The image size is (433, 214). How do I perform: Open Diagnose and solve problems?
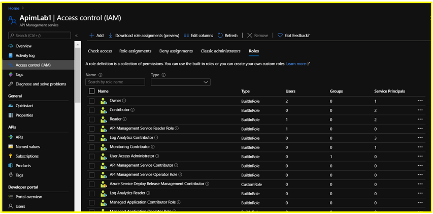pos(41,84)
